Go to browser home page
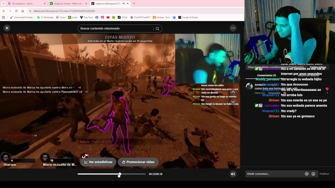The image size is (335, 188). [23, 11]
